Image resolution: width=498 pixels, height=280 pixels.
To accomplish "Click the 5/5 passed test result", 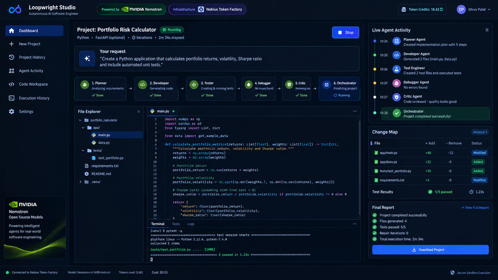I will (x=440, y=192).
